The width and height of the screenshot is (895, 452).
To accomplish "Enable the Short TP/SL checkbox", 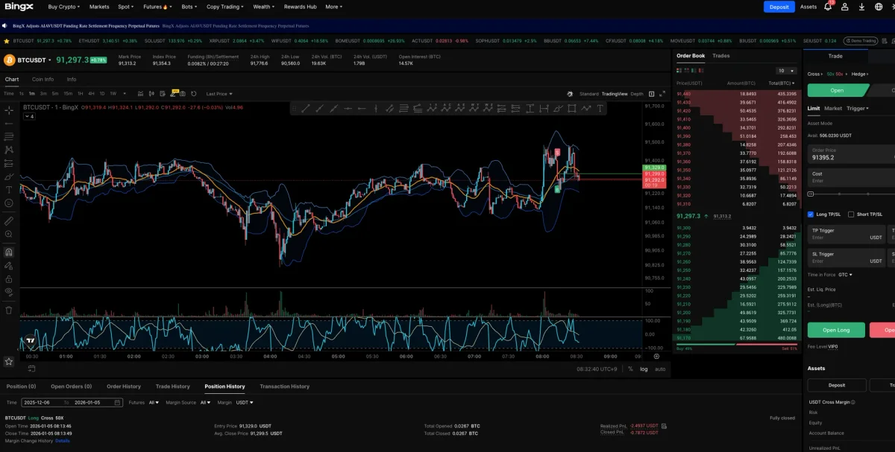I will click(x=851, y=214).
